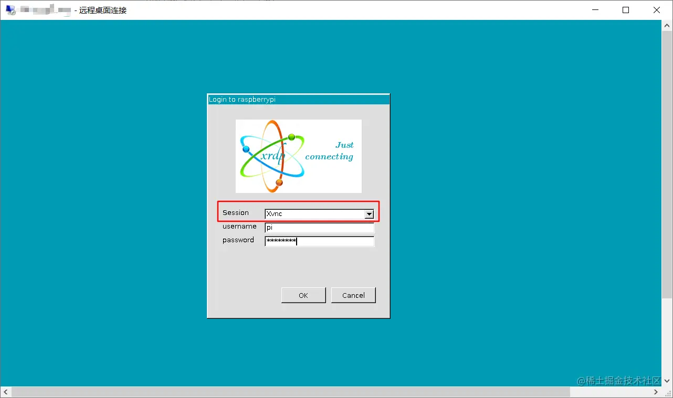This screenshot has width=673, height=398.
Task: Click the 'password' label
Action: tap(238, 240)
